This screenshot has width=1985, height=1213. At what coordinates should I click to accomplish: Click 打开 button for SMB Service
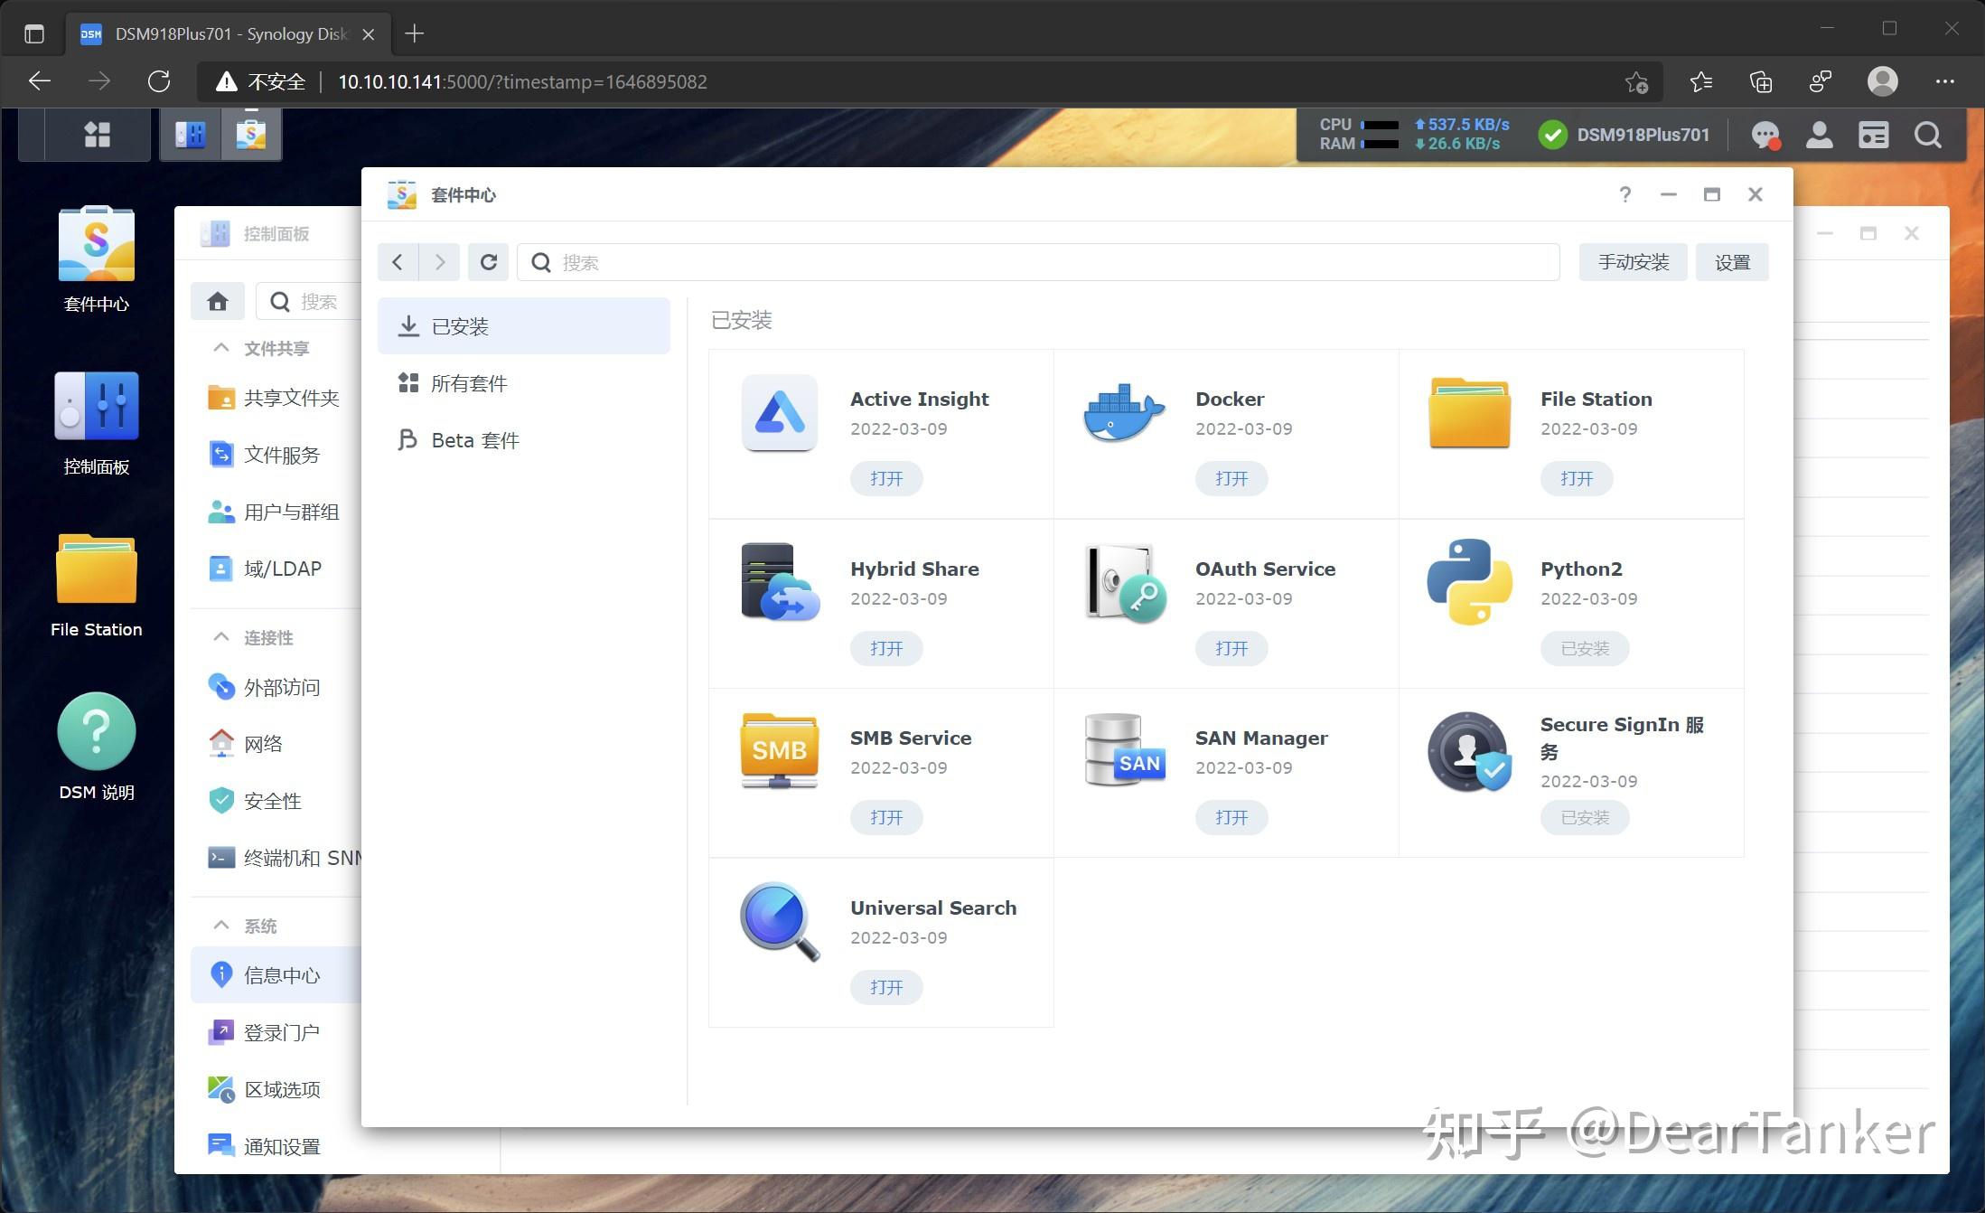[886, 817]
